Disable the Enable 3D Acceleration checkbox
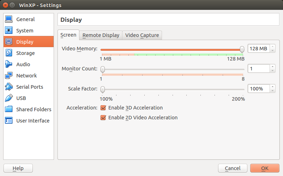Screen dimensions: 283x176 point(103,108)
